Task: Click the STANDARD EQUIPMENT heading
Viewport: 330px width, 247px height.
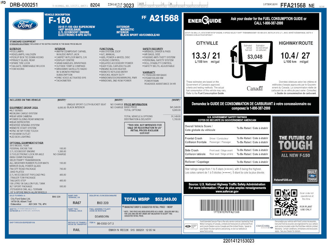Action: tap(23, 41)
